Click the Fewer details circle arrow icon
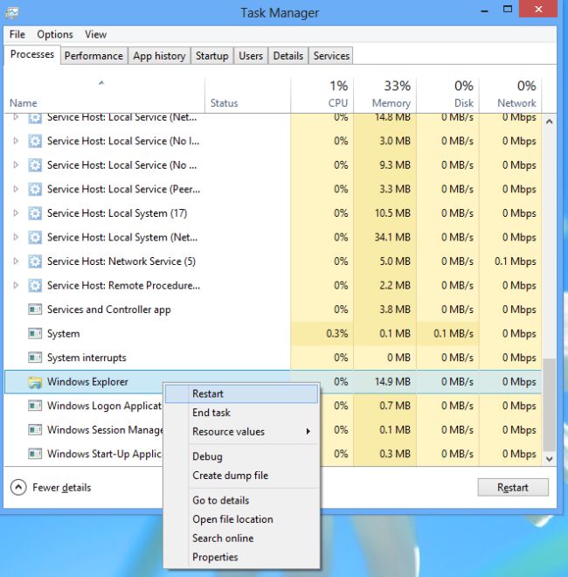Image resolution: width=568 pixels, height=577 pixels. pos(18,488)
